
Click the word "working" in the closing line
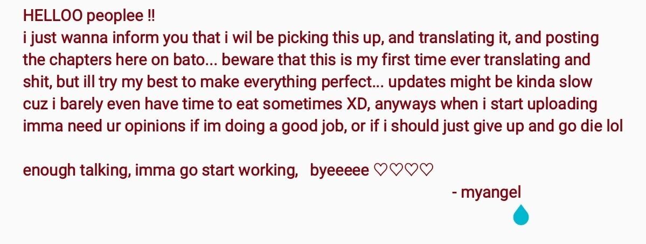coord(268,171)
